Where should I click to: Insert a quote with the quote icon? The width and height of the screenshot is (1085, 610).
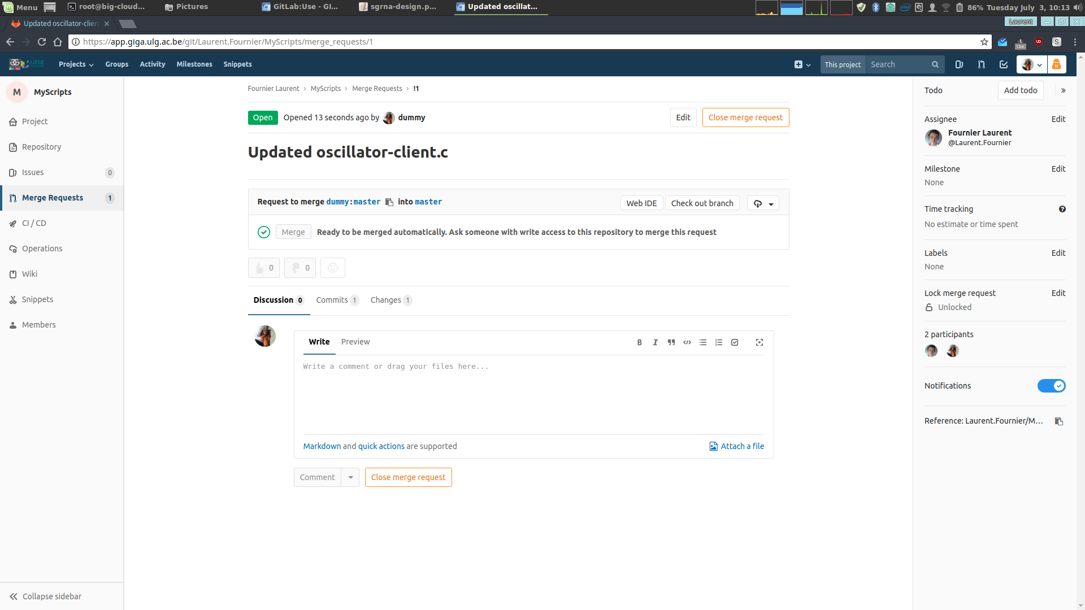tap(671, 342)
